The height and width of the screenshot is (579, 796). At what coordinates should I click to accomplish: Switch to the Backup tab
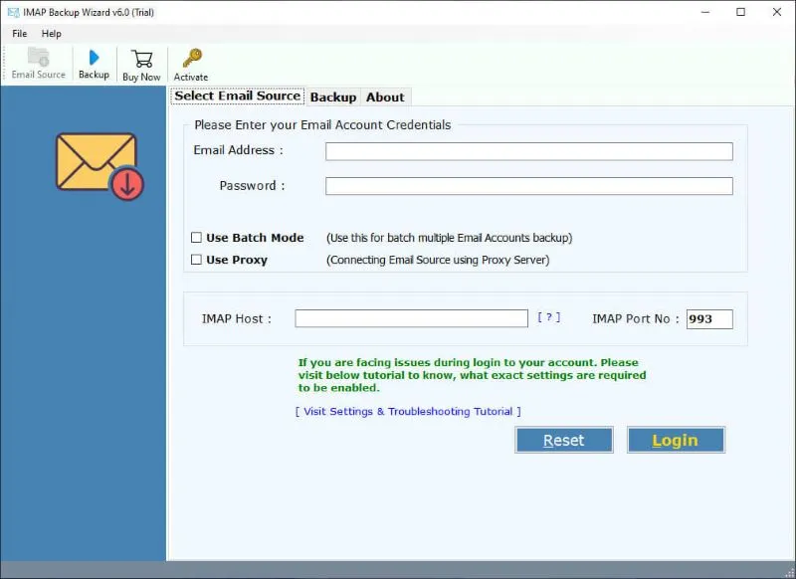click(332, 96)
